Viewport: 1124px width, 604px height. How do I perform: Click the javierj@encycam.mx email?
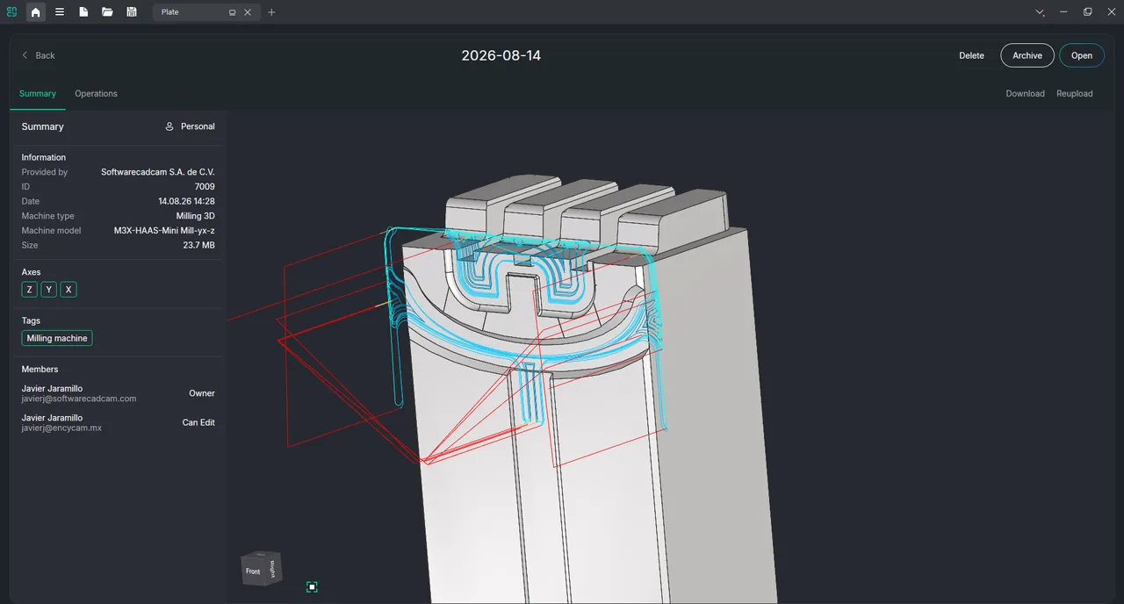click(61, 428)
